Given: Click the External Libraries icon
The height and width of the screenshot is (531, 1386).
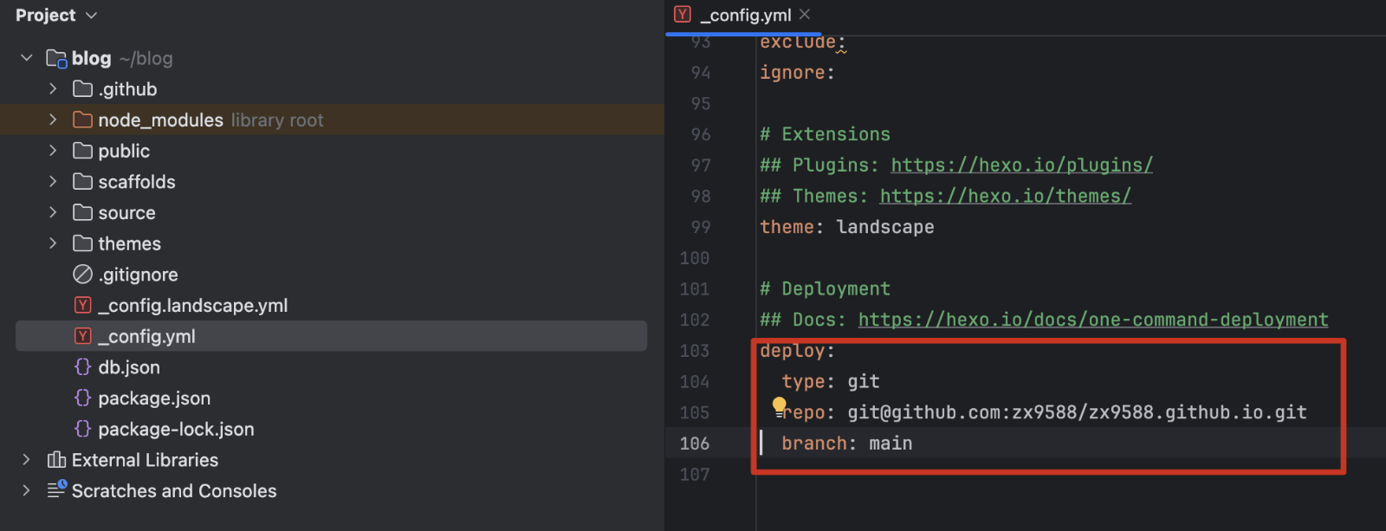Looking at the screenshot, I should click(x=56, y=460).
